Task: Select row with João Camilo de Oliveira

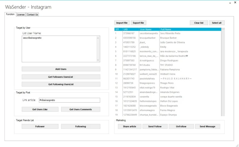Action: (168, 42)
